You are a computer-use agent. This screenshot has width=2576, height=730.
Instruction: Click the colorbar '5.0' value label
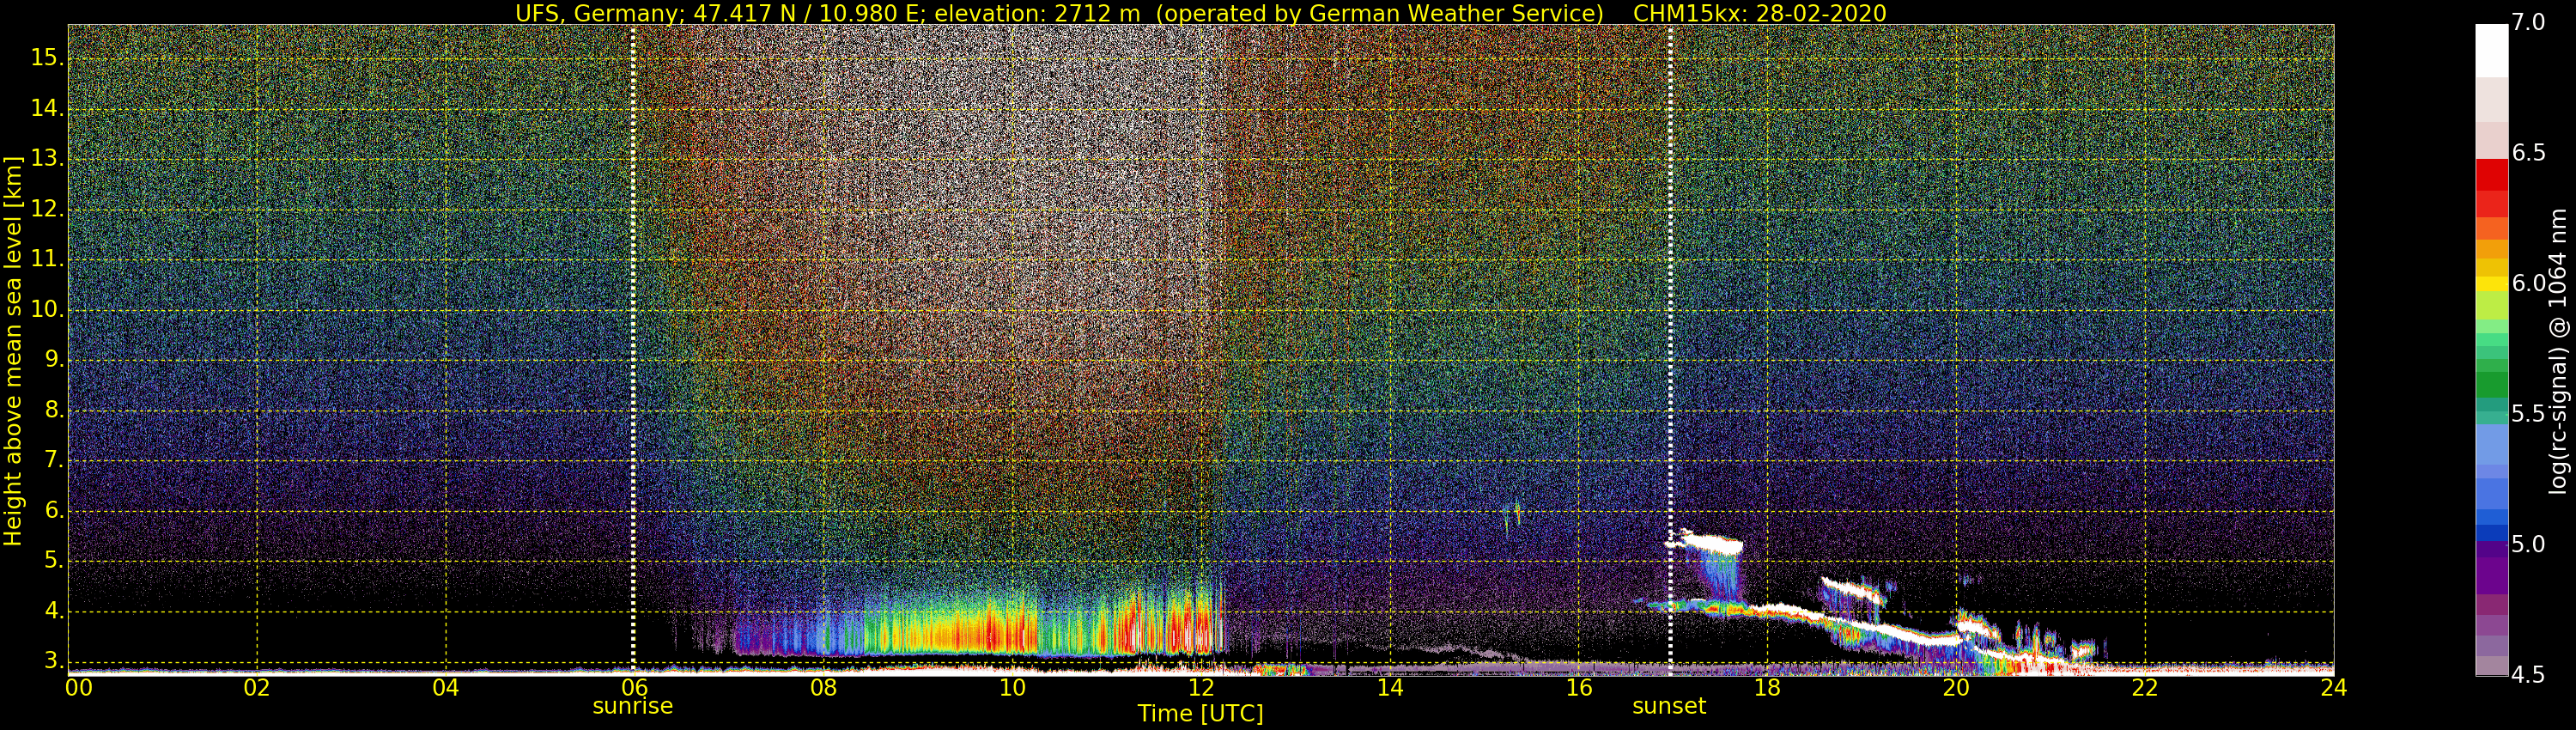point(2528,544)
